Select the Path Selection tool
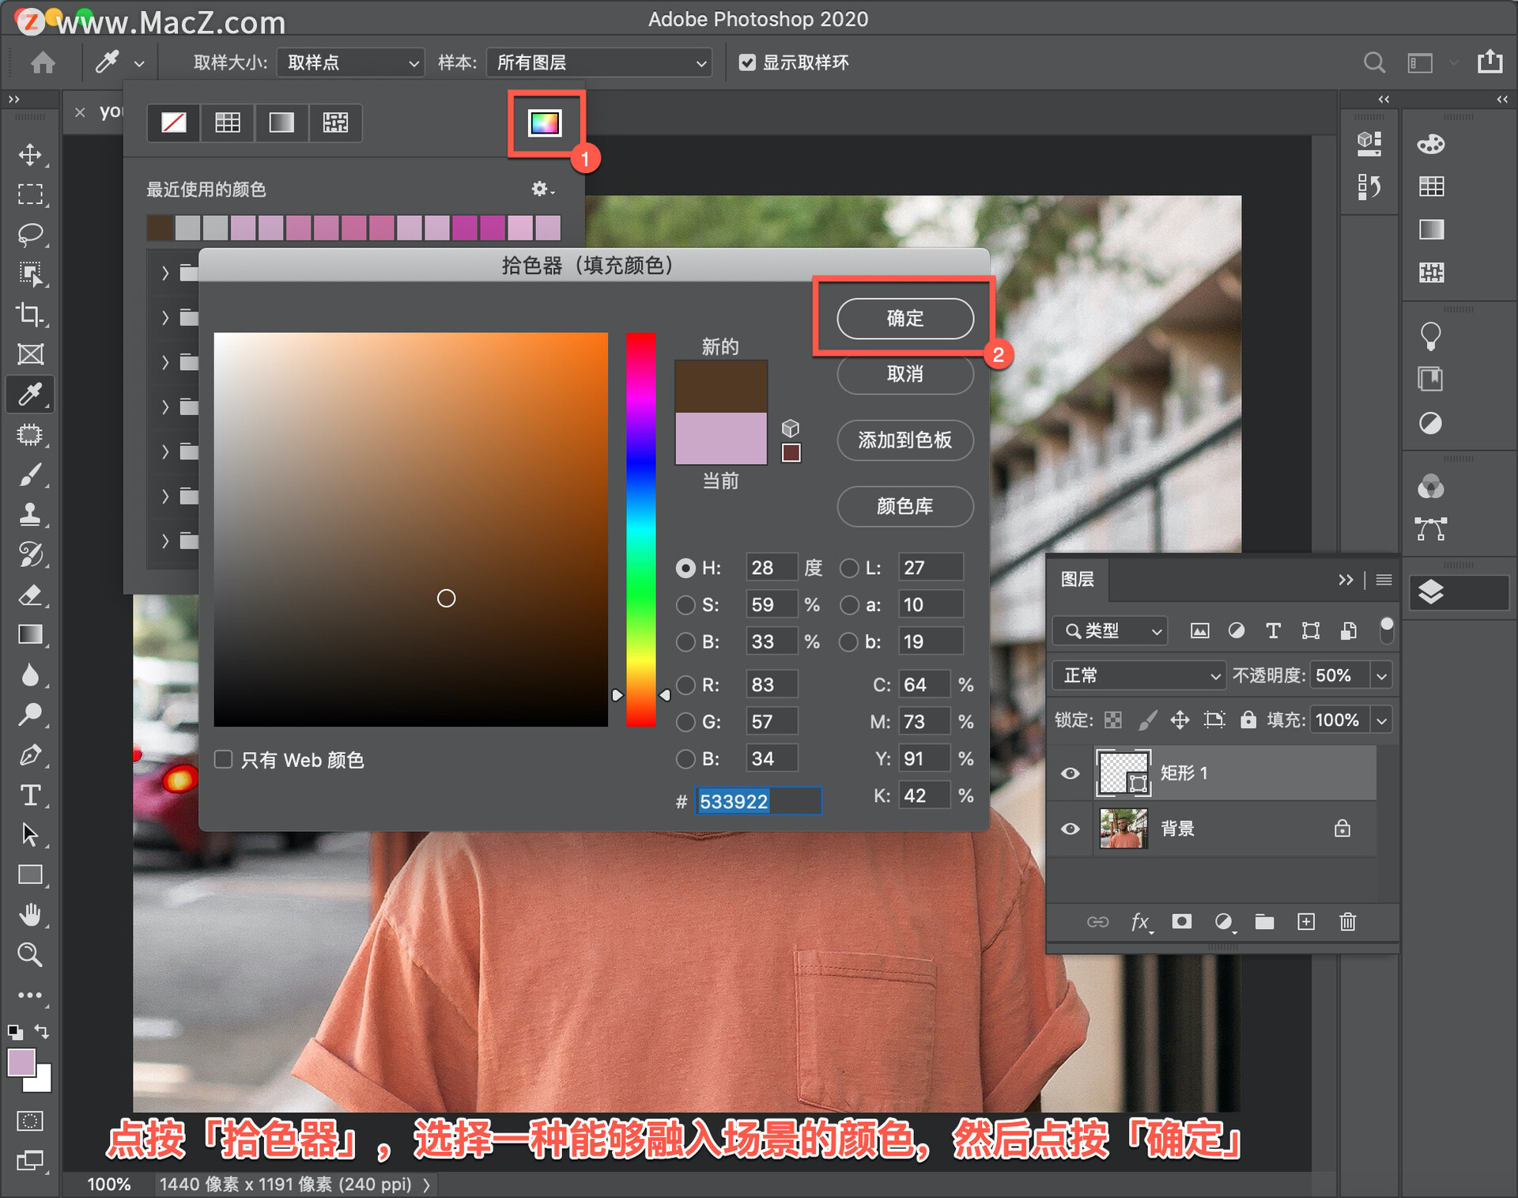The height and width of the screenshot is (1198, 1518). pyautogui.click(x=30, y=835)
